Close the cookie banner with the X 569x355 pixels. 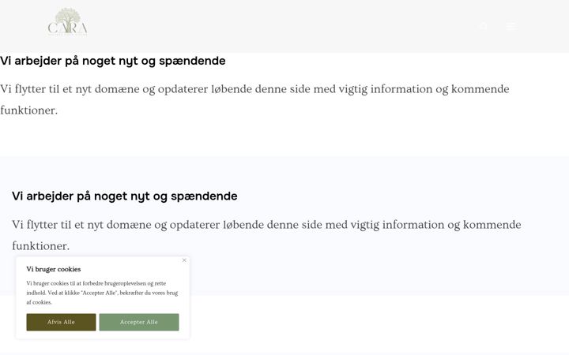pyautogui.click(x=184, y=260)
